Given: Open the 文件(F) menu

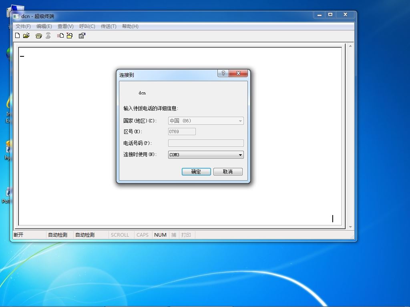Looking at the screenshot, I should (23, 26).
